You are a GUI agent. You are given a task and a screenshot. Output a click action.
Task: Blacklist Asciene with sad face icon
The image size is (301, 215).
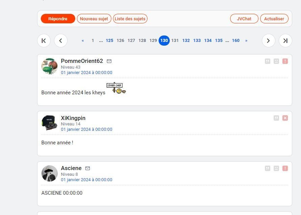click(x=276, y=168)
